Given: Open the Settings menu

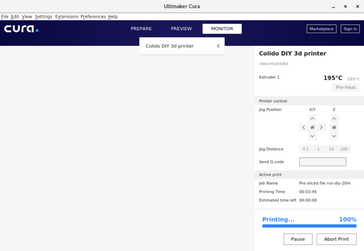Looking at the screenshot, I should (x=44, y=17).
